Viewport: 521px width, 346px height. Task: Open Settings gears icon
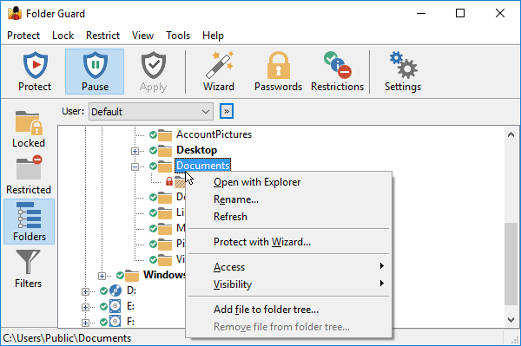(403, 71)
